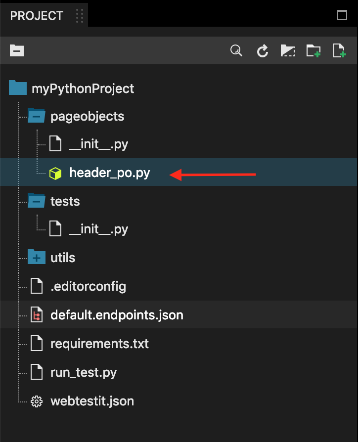
Task: Select the utils folder name
Action: click(x=63, y=258)
